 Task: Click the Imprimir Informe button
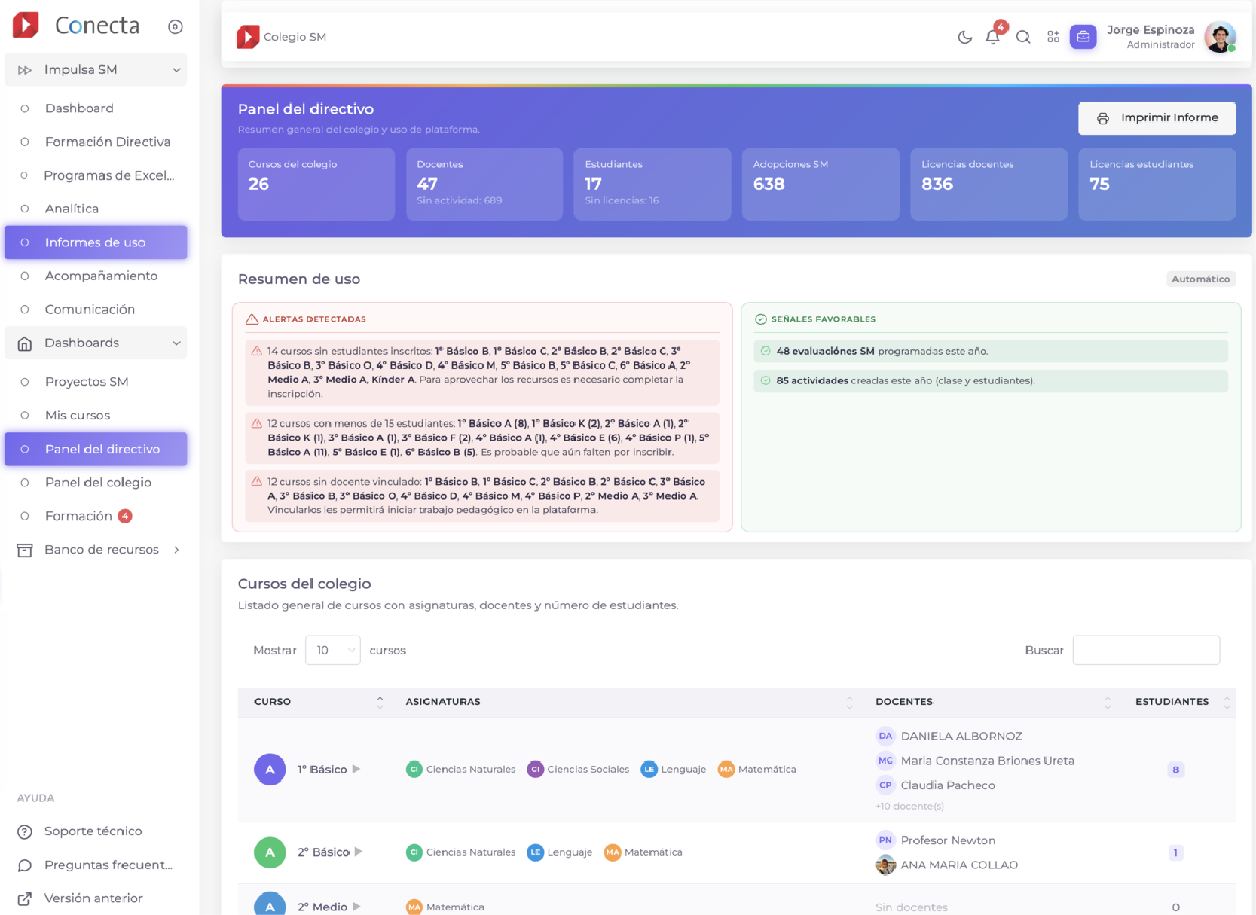point(1157,118)
